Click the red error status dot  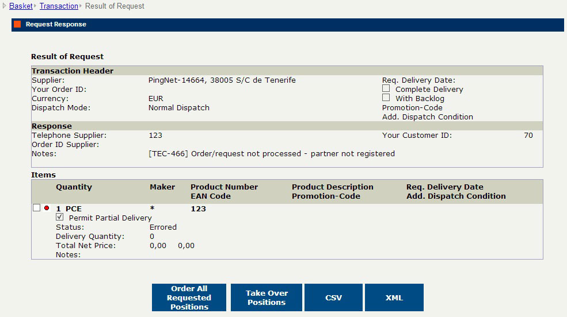point(47,208)
